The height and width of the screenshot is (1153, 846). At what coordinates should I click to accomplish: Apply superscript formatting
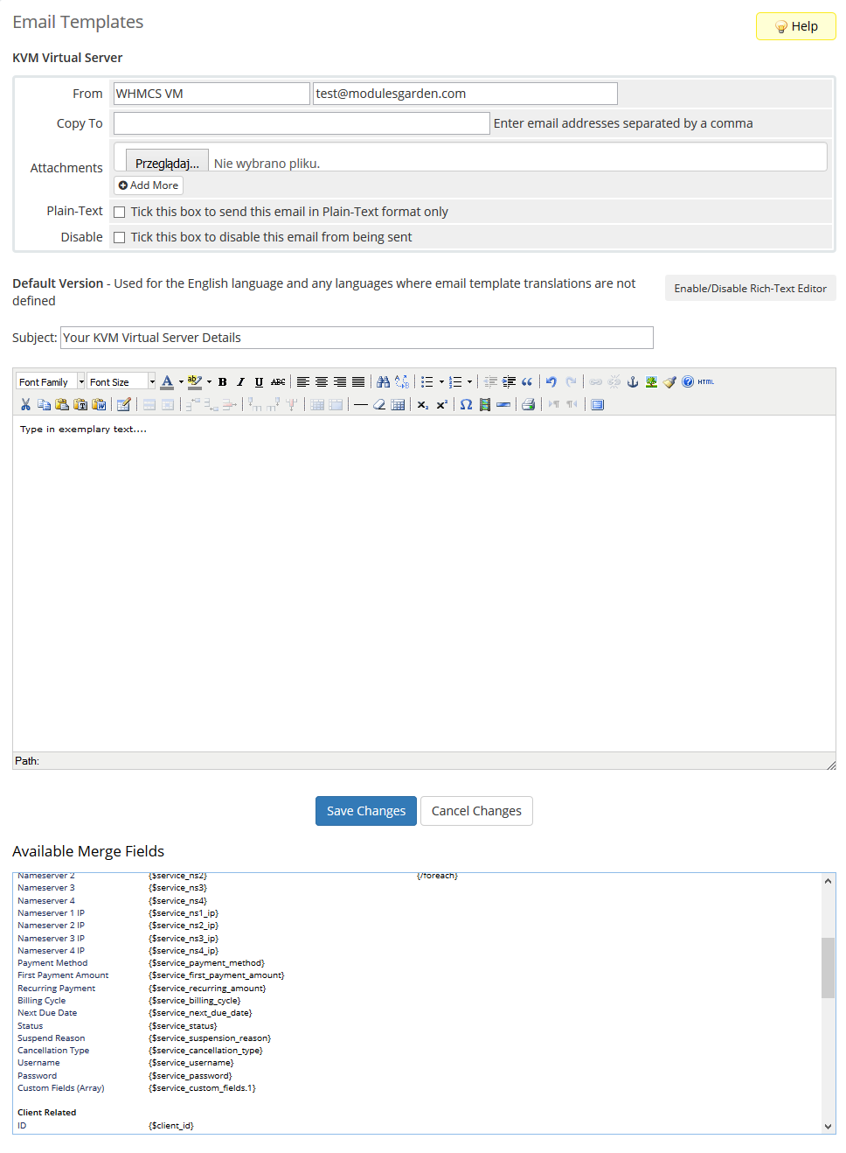441,404
